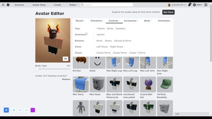Image resolution: width=212 pixels, height=119 pixels.
Task: Click the Outerwear category label
Action: [80, 34]
